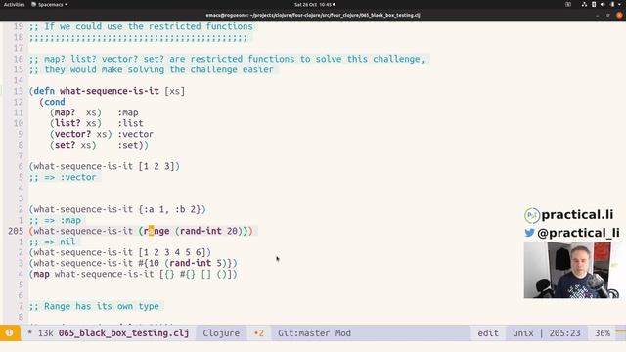Click the 'they would make solving the challenge easier' comment

(152, 69)
